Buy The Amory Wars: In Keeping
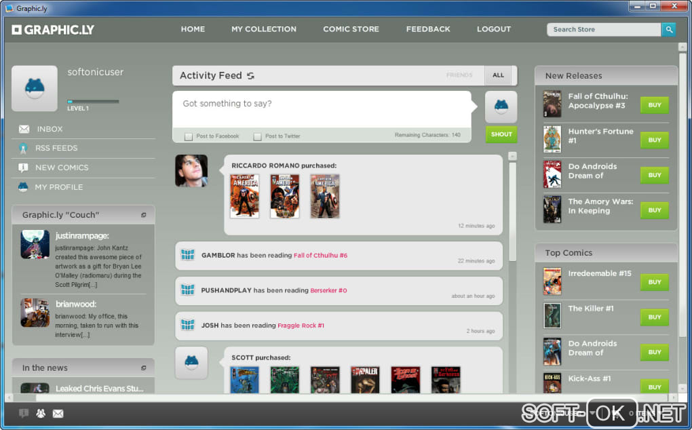 click(655, 210)
